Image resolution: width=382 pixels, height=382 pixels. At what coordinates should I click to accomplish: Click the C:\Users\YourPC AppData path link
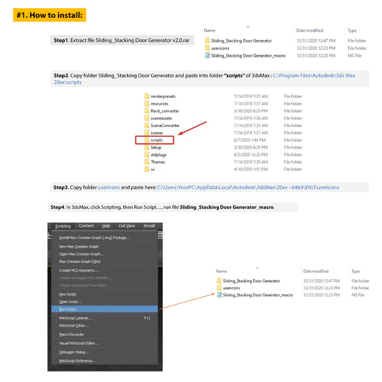(x=248, y=187)
